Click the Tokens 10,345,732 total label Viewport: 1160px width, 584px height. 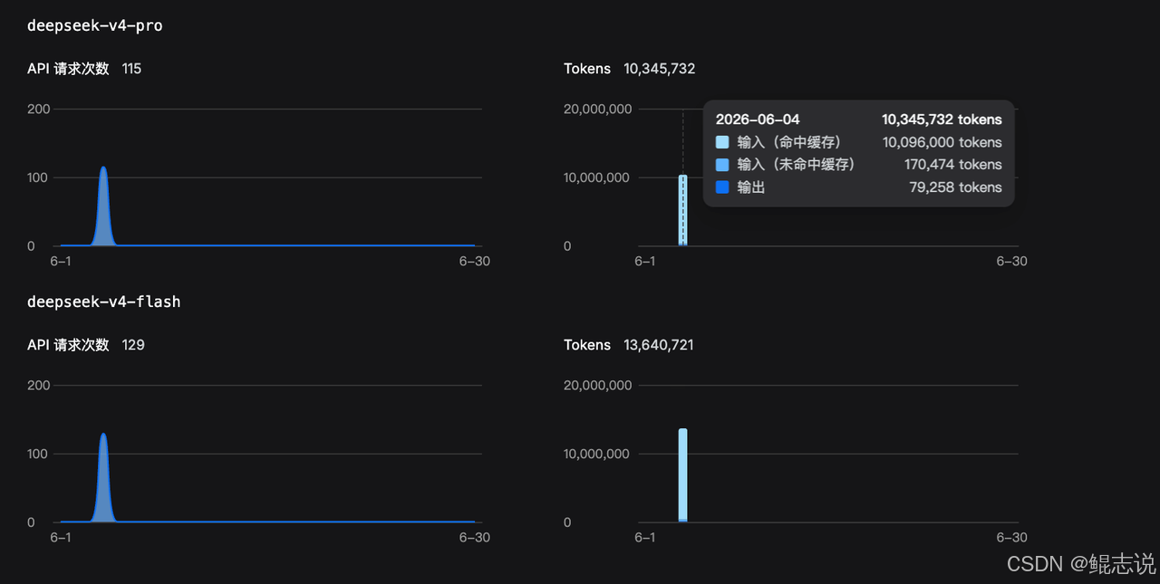coord(630,69)
